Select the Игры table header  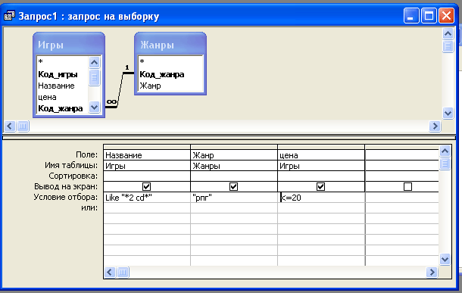coord(69,45)
